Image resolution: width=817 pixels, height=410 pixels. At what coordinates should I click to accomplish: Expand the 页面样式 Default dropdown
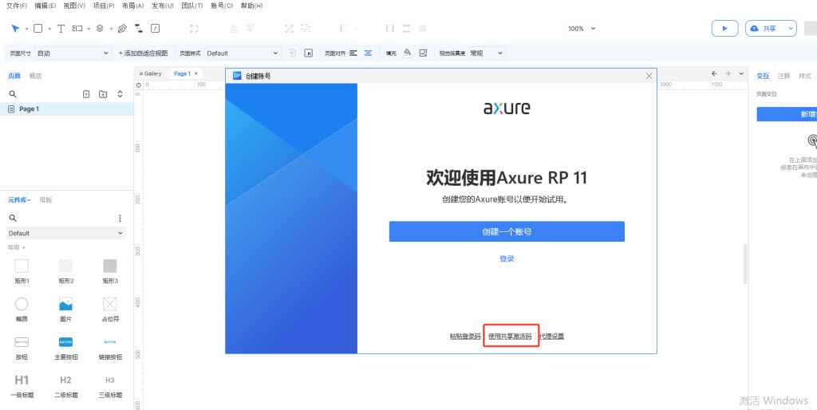point(243,53)
